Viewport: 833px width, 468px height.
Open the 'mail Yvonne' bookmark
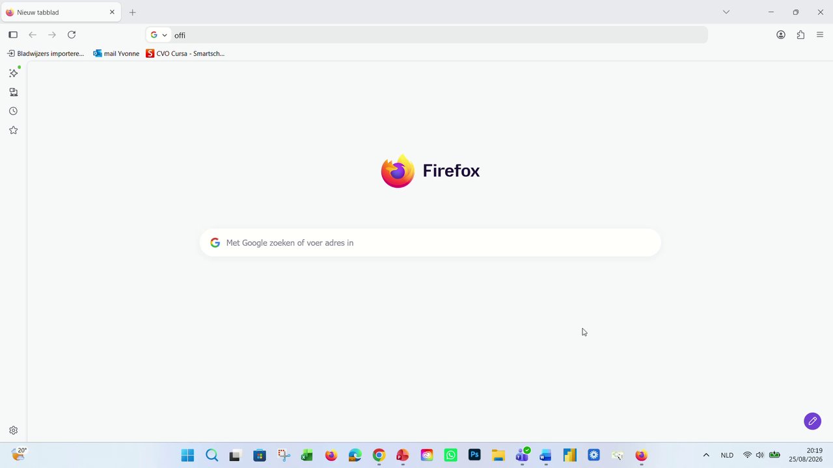[116, 53]
